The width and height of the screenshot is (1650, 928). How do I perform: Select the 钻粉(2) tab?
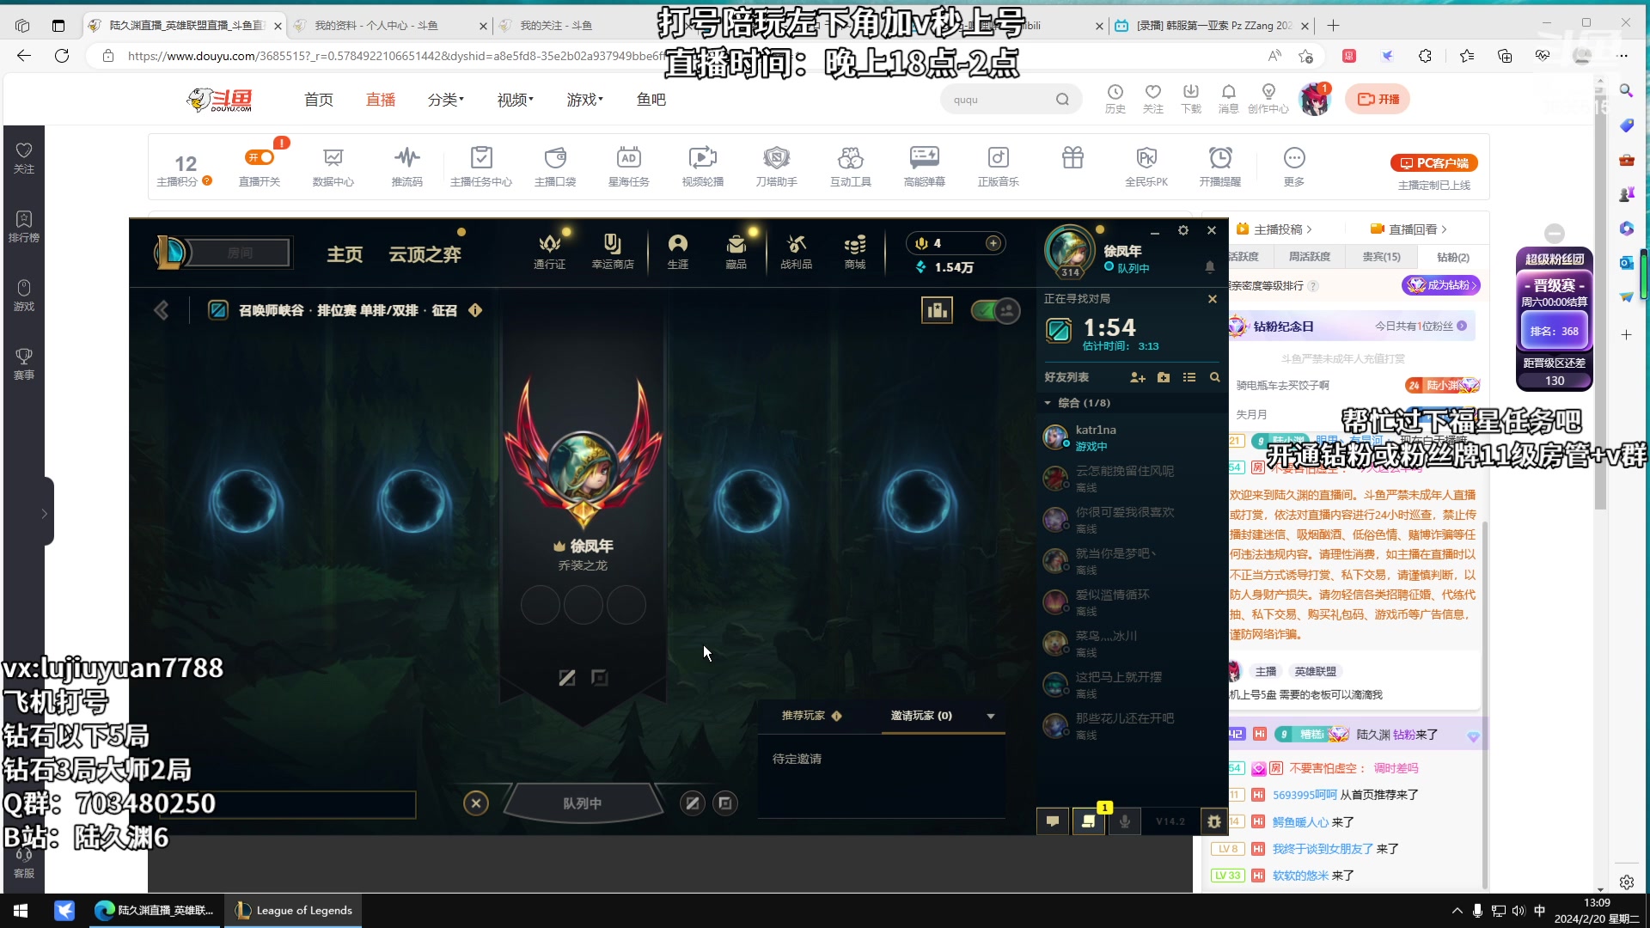pyautogui.click(x=1453, y=257)
